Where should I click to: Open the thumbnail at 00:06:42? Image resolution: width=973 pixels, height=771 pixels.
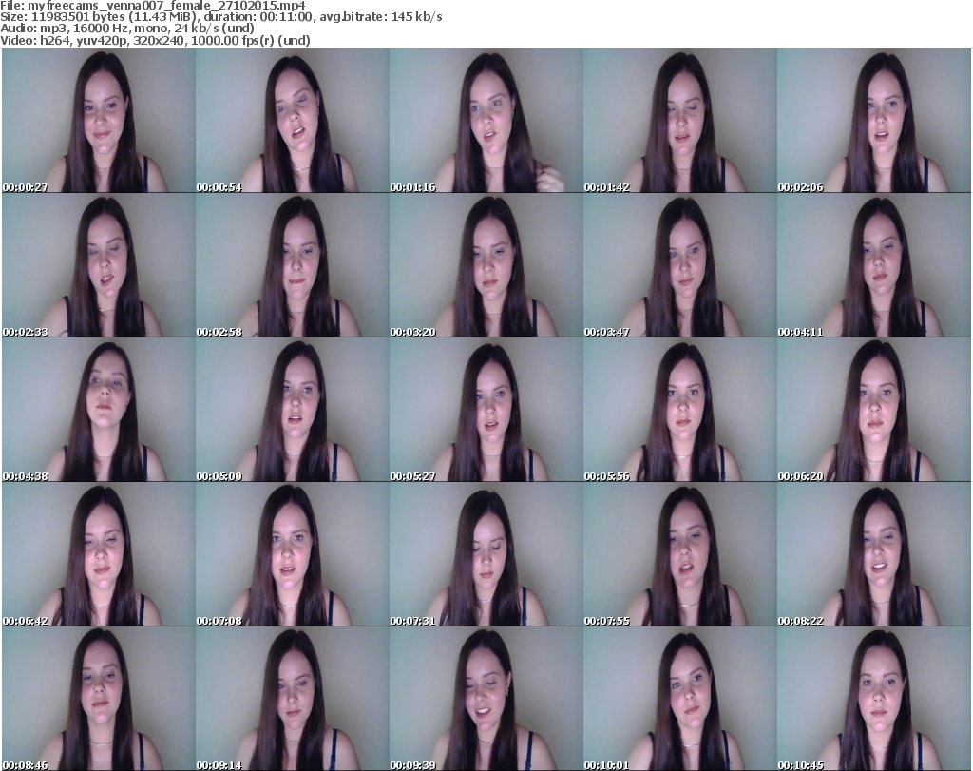tap(99, 554)
